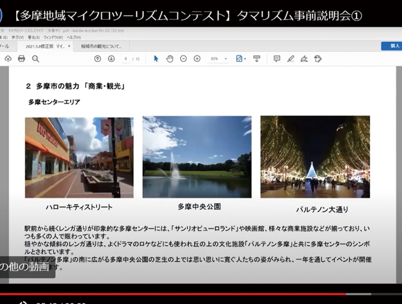Image resolution: width=402 pixels, height=304 pixels.
Task: Zoom in with the plus icon
Action: (197, 59)
